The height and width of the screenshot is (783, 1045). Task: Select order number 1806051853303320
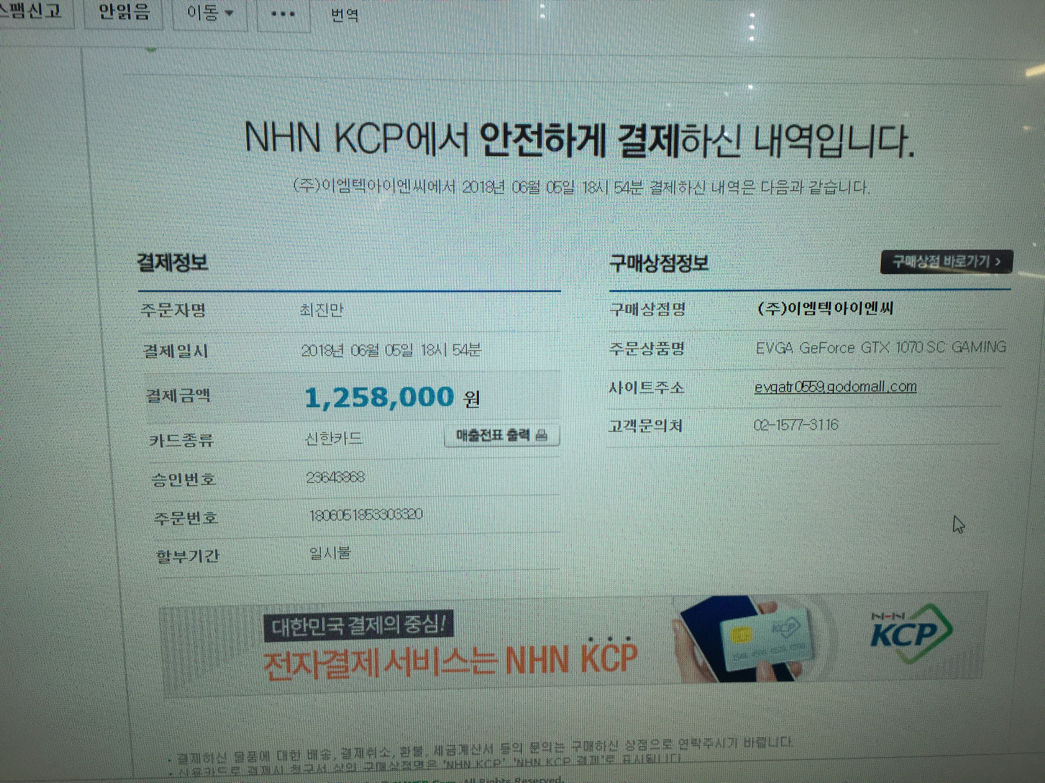[366, 514]
